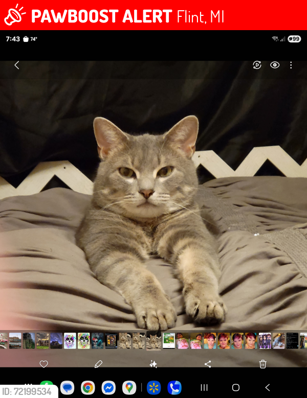Select the white sugar skull thumbnail
The width and height of the screenshot is (307, 398).
pos(70,341)
